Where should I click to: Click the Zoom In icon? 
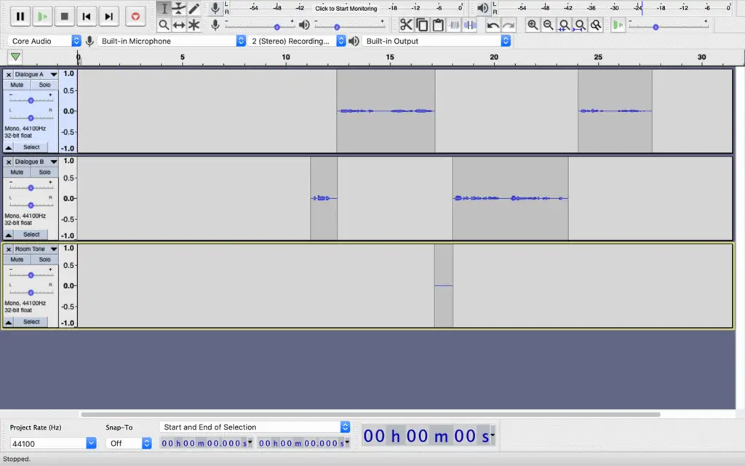click(x=533, y=25)
